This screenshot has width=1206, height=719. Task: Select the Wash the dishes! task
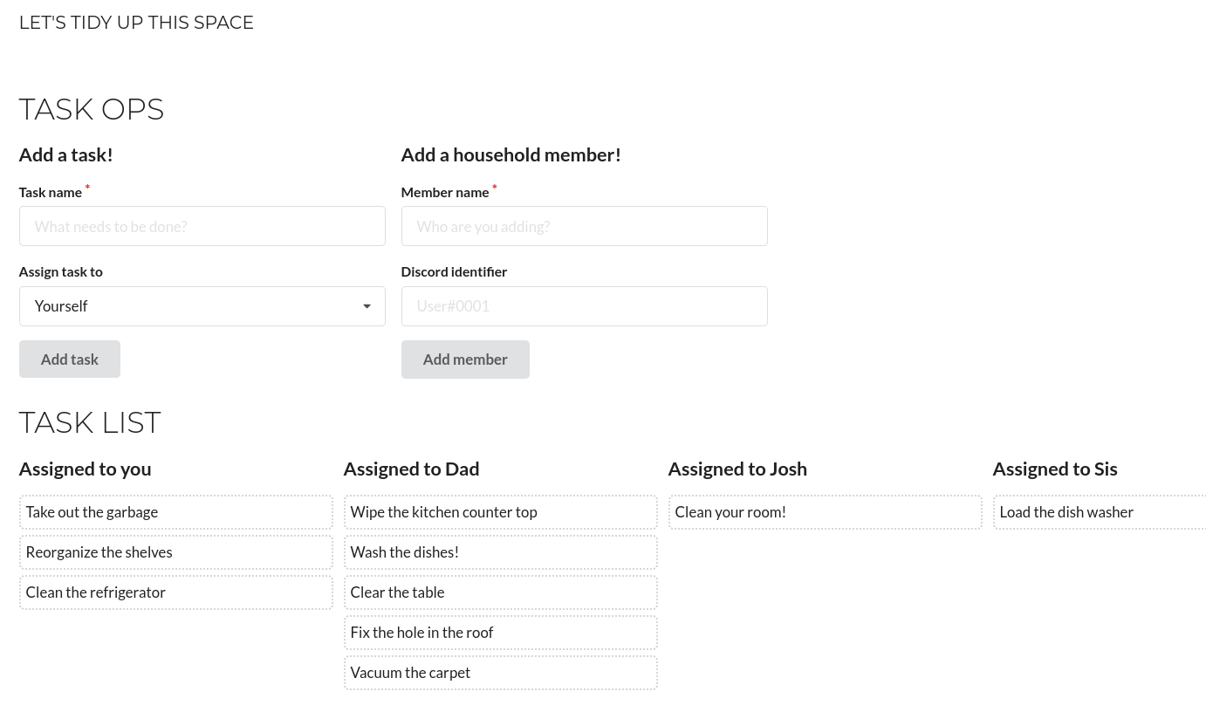[x=500, y=552]
